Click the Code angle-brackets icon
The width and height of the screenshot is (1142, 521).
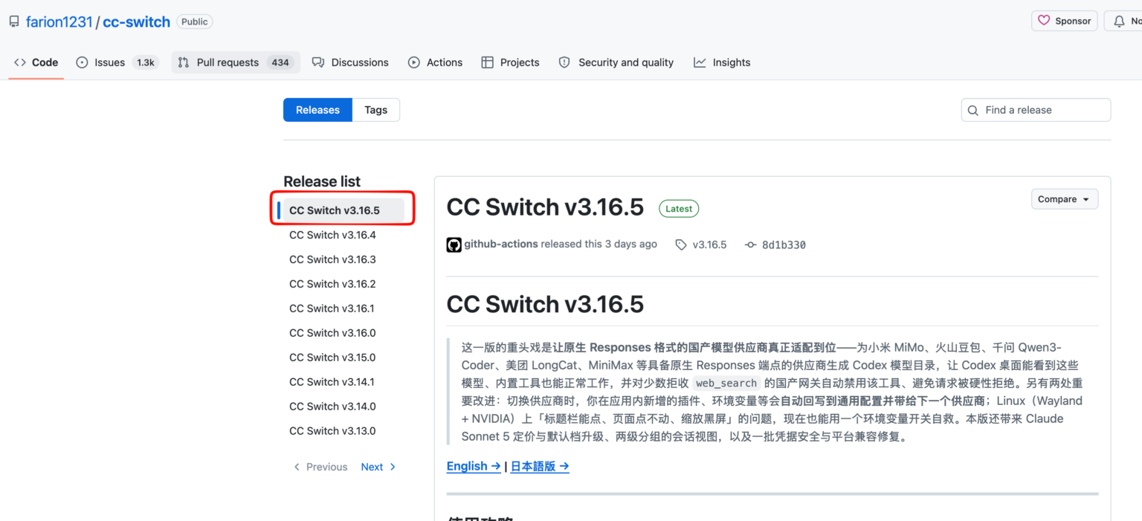point(20,62)
